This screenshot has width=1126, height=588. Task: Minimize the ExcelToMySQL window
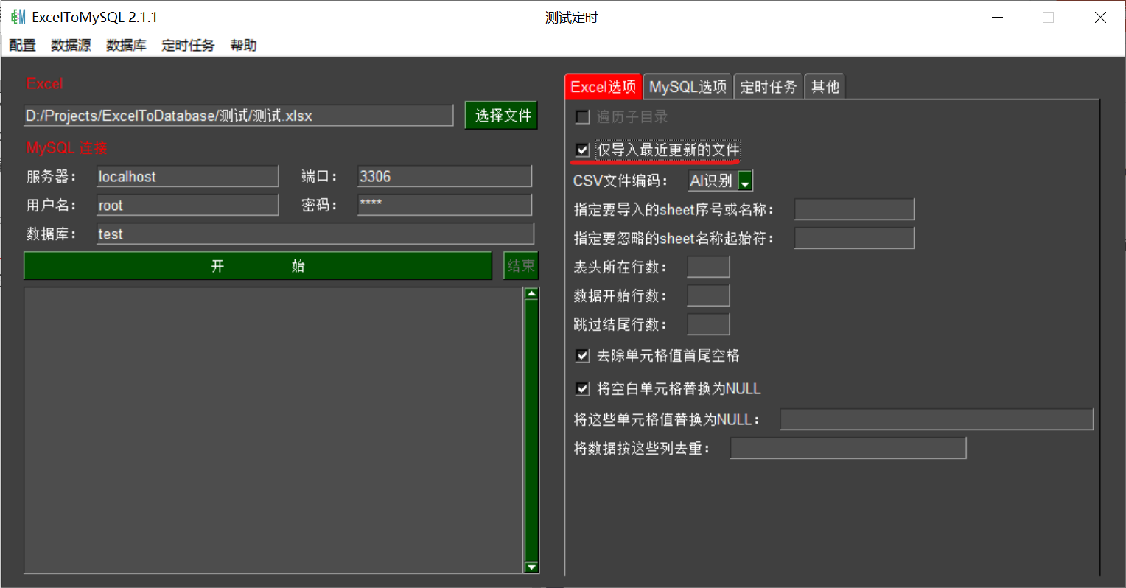(996, 18)
